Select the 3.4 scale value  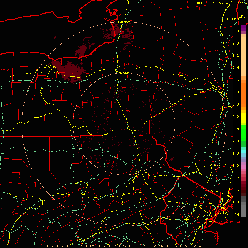tap(236, 129)
